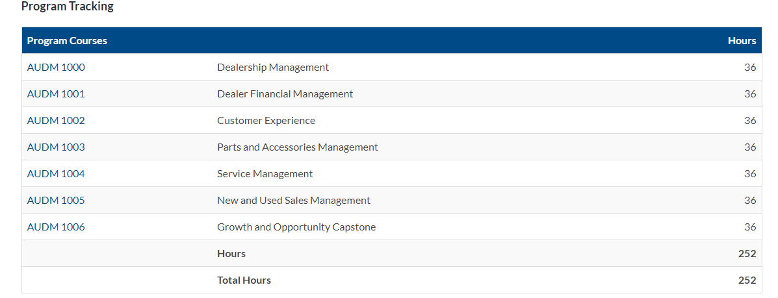The width and height of the screenshot is (778, 298).
Task: Open the AUDM 1000 course link
Action: pos(56,68)
